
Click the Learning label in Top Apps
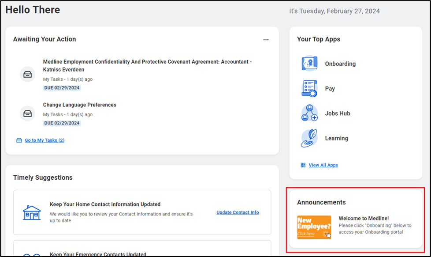(336, 138)
